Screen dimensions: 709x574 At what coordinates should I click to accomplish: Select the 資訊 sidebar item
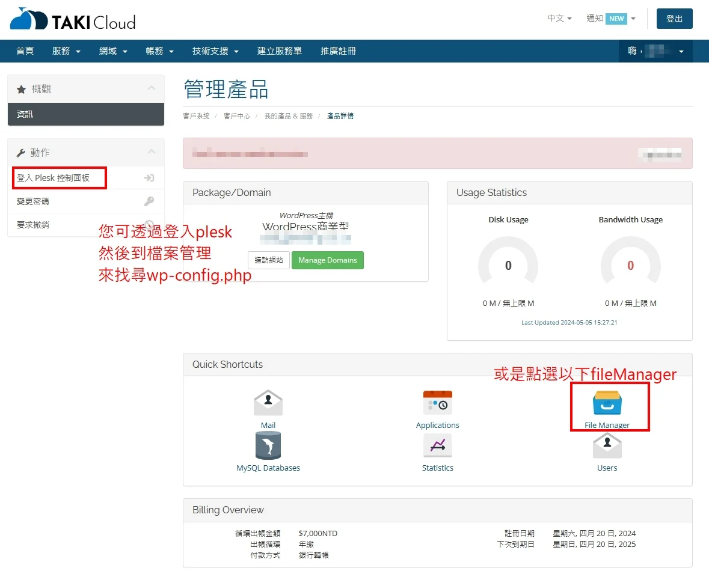(x=86, y=114)
